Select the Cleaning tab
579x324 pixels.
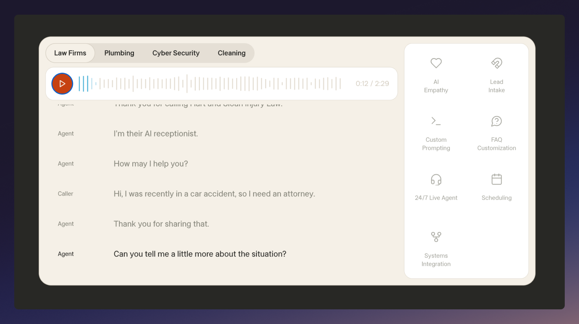(x=231, y=53)
